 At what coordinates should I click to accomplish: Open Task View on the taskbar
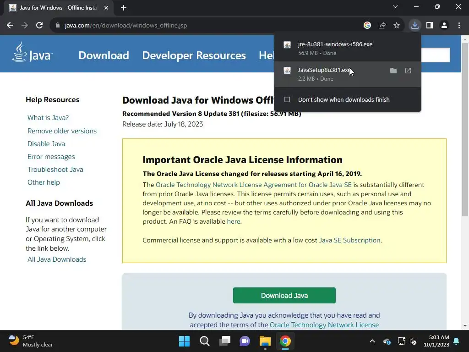(x=224, y=341)
